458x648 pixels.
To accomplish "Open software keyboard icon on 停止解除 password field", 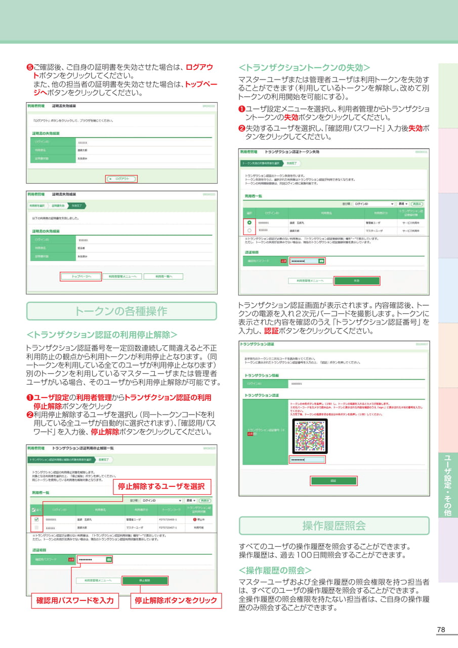I will (108, 559).
